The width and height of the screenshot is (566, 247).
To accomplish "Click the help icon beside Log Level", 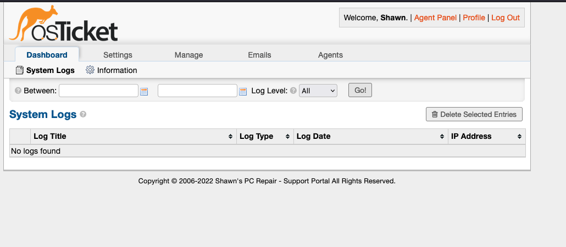I will coord(293,91).
